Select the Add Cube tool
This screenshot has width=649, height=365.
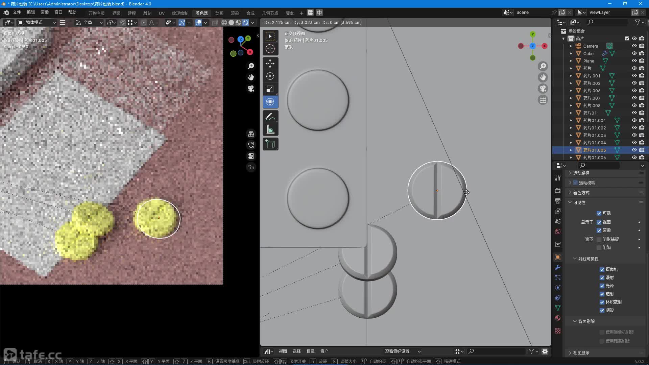[x=270, y=144]
